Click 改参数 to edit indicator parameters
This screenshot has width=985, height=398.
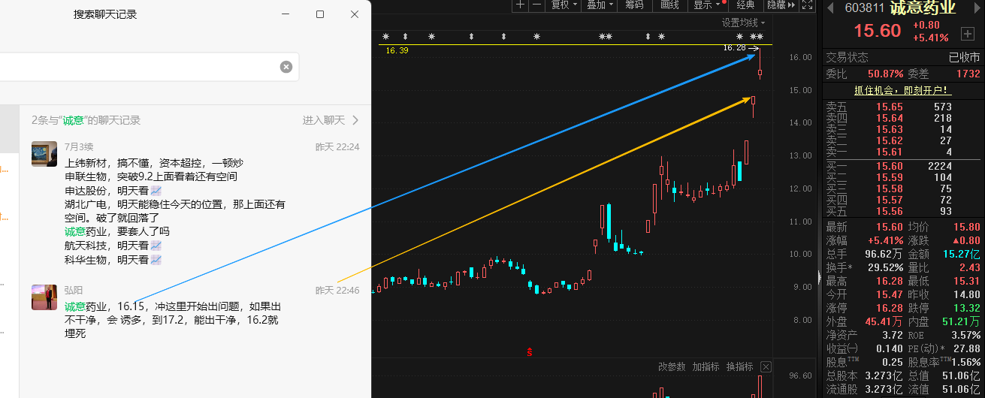coord(672,367)
